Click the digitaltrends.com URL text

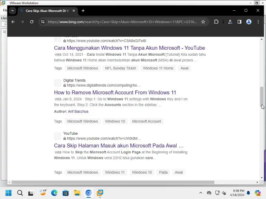pyautogui.click(x=104, y=85)
